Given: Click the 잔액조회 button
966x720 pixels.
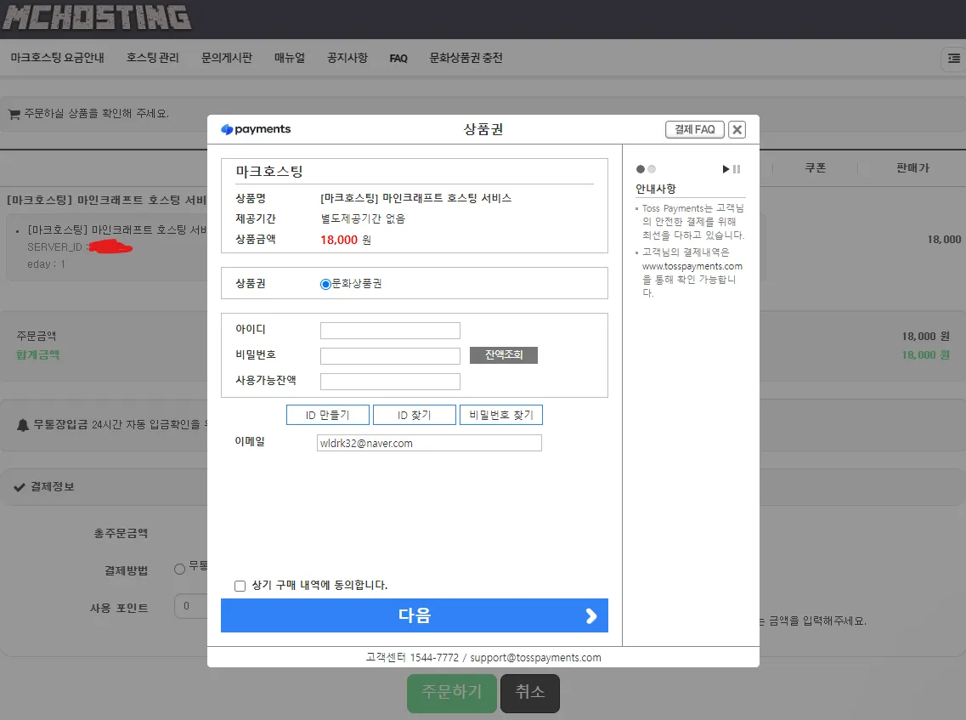Looking at the screenshot, I should (503, 355).
